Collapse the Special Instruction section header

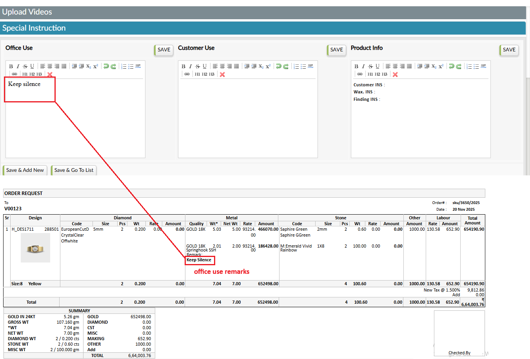pos(263,28)
